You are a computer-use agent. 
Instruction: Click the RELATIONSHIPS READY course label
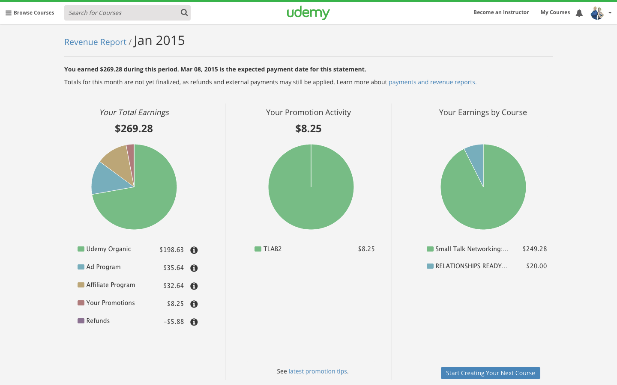(471, 266)
